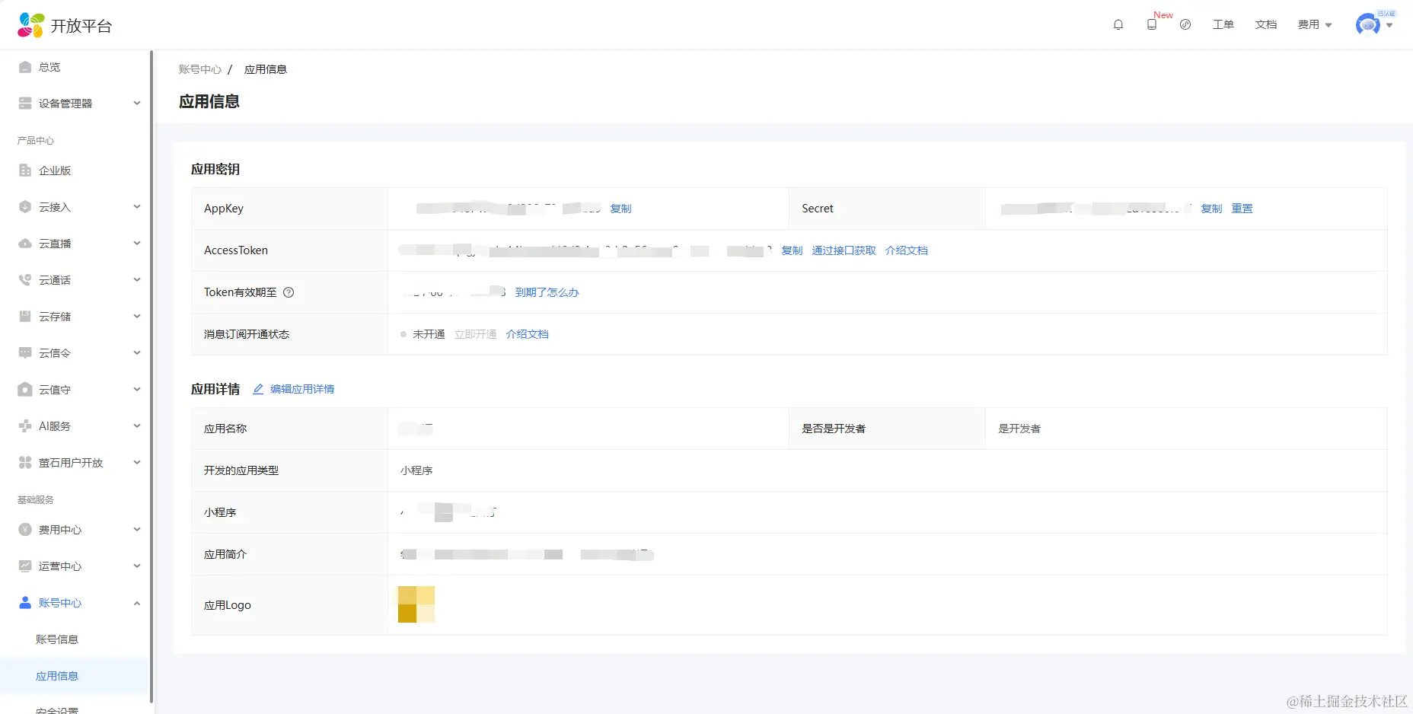Viewport: 1413px width, 714px height.
Task: Click the device icon with New badge
Action: pyautogui.click(x=1152, y=24)
